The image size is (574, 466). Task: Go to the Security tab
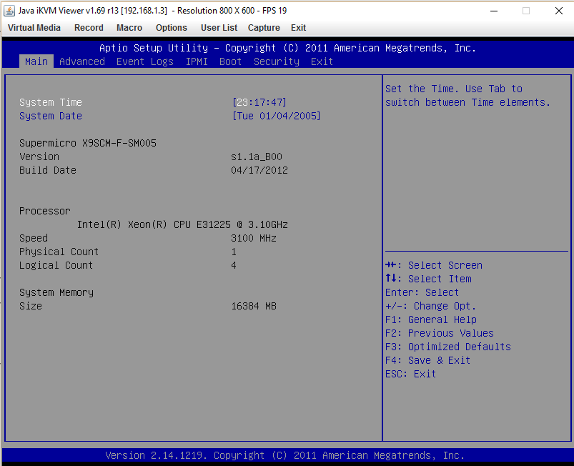tap(277, 61)
